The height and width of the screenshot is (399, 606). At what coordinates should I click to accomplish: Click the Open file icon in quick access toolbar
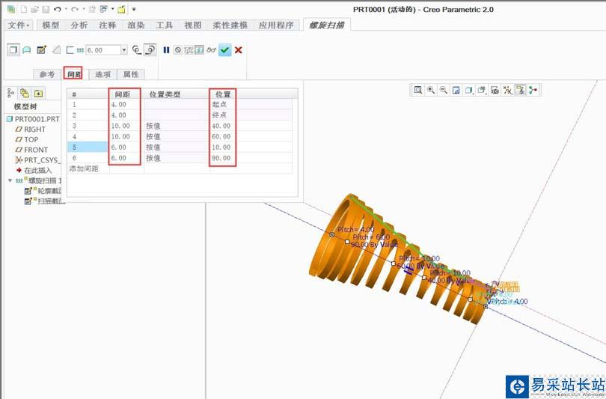(34, 9)
